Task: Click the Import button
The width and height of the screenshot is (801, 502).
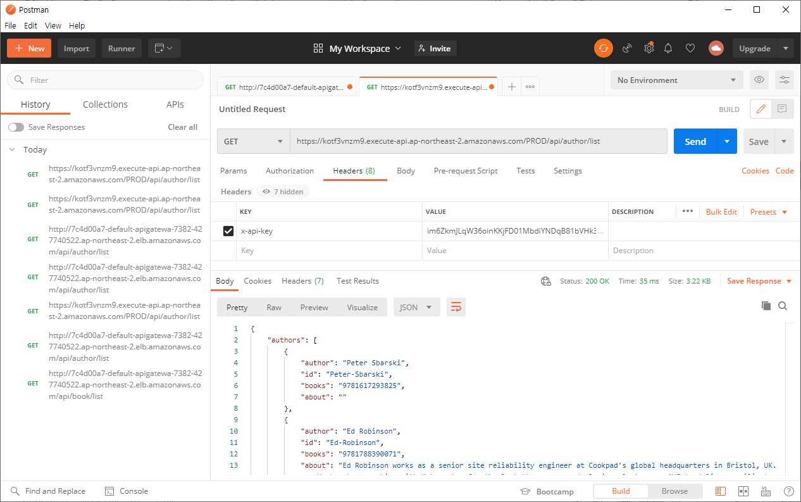Action: [x=77, y=48]
